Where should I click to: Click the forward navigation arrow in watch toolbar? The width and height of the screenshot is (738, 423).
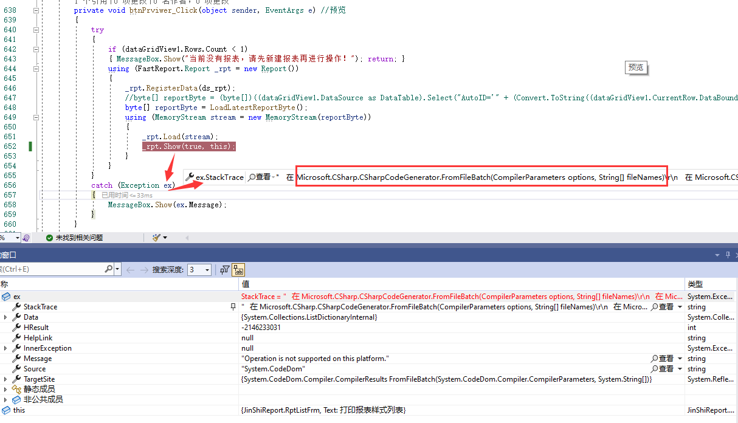[x=145, y=269]
